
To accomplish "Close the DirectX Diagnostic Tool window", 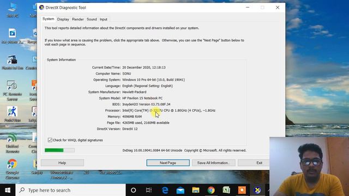I will coord(278,8).
